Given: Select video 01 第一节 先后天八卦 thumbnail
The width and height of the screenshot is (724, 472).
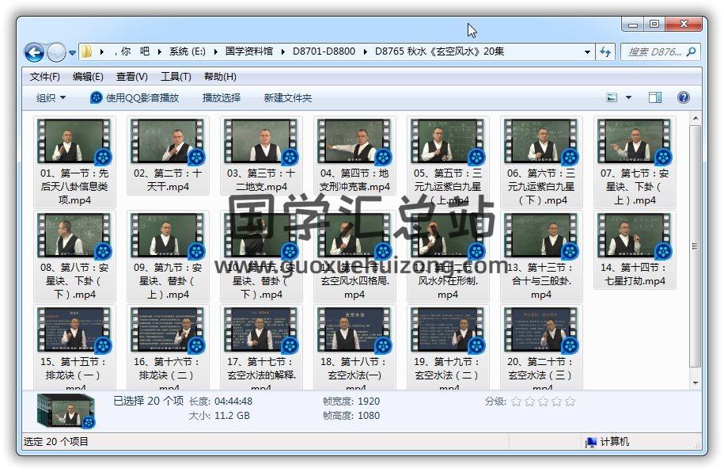Looking at the screenshot, I should (75, 142).
